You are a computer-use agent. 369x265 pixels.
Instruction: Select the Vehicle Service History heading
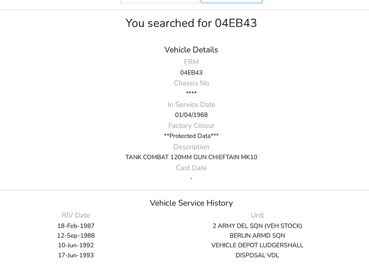[x=191, y=203]
